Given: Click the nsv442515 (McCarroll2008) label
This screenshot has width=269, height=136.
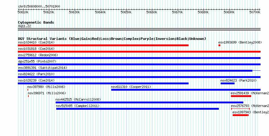Looking at the screenshot, I should tap(78, 99).
